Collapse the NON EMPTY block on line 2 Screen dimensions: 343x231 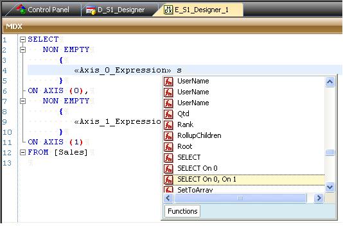22,49
